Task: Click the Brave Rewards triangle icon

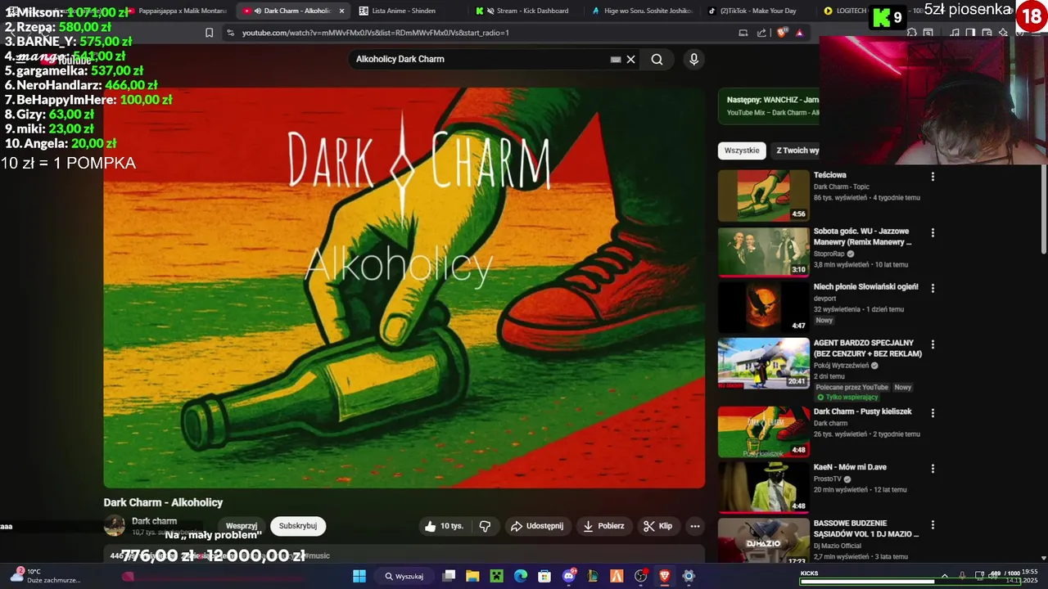Action: point(799,33)
